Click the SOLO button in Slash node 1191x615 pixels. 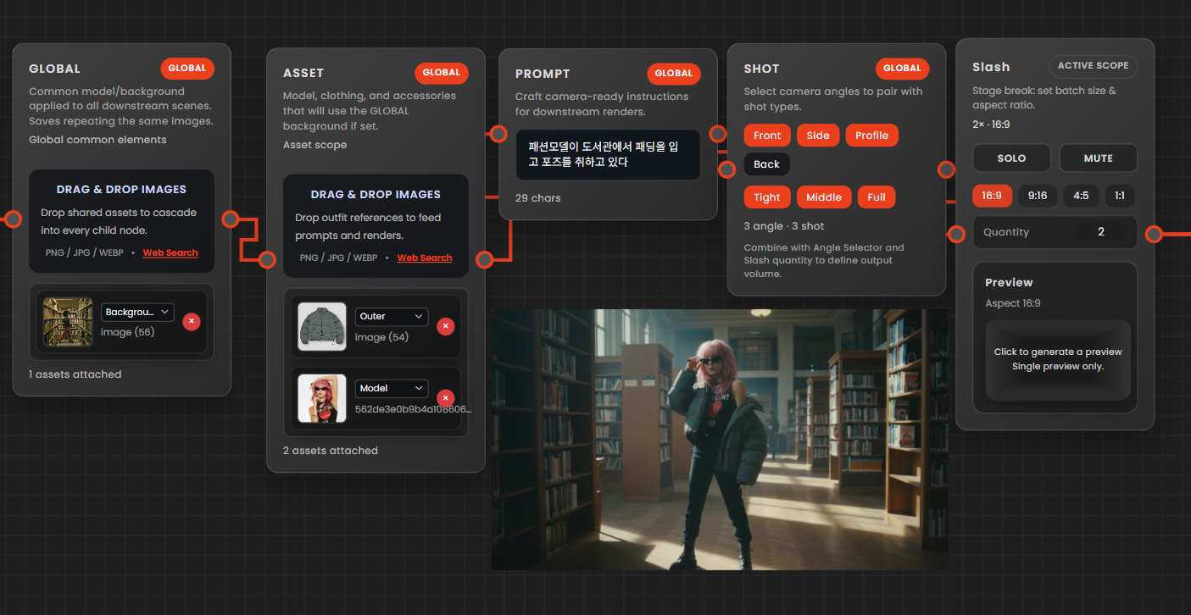1011,158
